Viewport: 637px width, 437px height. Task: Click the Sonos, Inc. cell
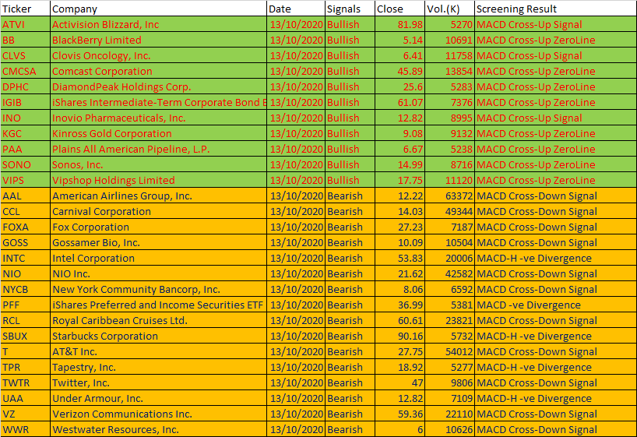[158, 164]
